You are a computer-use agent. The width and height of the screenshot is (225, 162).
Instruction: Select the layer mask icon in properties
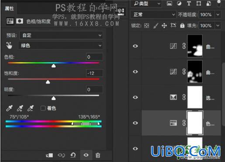point(20,21)
